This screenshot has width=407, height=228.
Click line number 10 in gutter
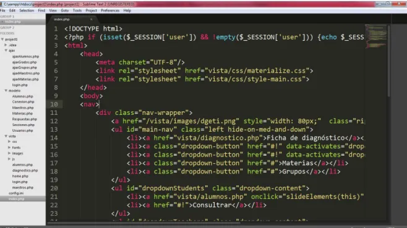click(x=54, y=104)
